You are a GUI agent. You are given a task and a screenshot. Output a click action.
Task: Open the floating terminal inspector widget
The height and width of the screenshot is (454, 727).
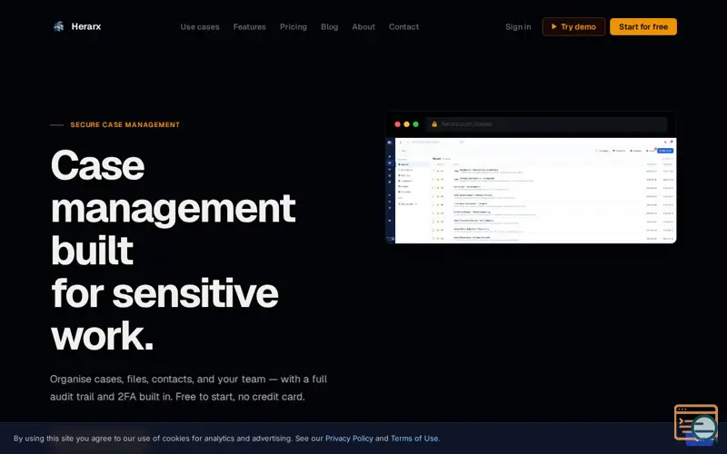tap(696, 422)
